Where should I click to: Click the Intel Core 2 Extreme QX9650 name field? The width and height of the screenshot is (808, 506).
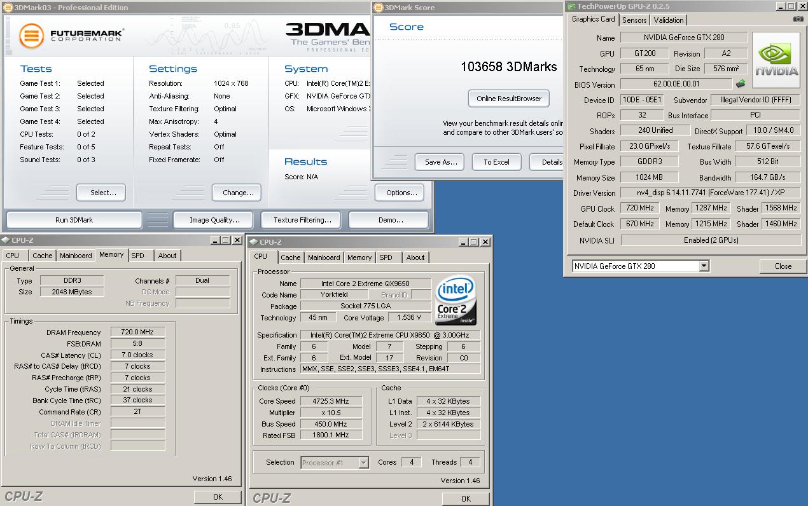tap(366, 284)
